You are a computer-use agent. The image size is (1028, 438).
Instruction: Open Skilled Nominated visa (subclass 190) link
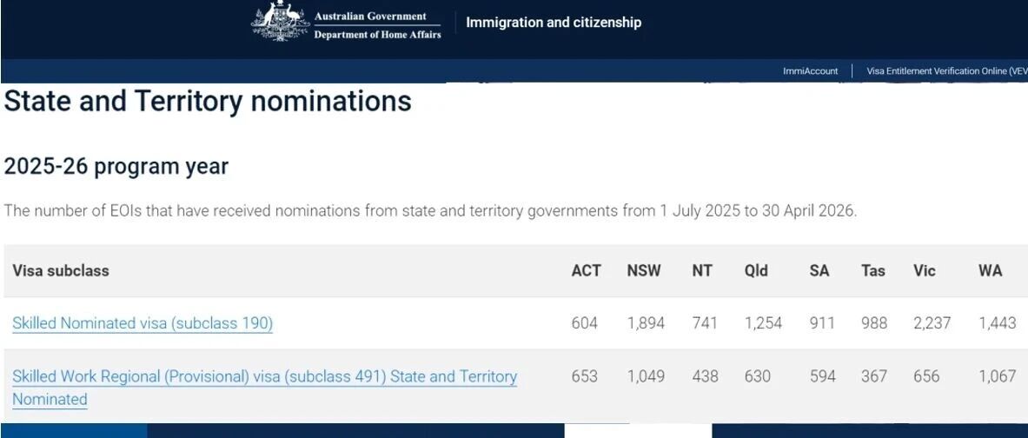coord(143,323)
